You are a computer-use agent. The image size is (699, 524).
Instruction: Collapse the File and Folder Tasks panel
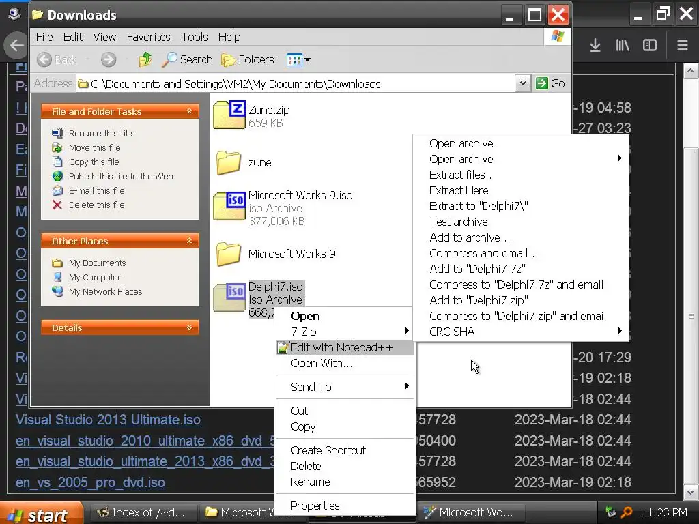(190, 111)
